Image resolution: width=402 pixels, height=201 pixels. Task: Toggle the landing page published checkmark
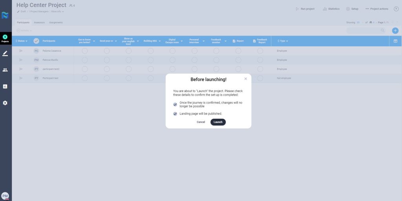click(x=175, y=114)
